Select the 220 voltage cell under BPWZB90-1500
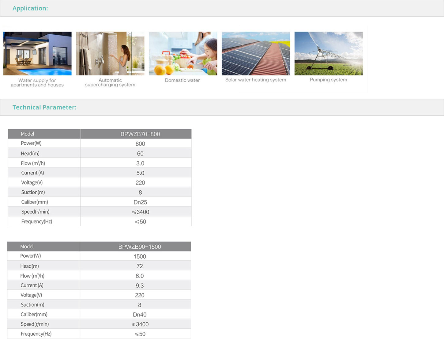Image resolution: width=444 pixels, height=363 pixels. [135, 295]
